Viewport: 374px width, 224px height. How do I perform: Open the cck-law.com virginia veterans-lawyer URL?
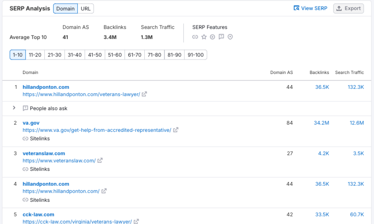tap(77, 221)
